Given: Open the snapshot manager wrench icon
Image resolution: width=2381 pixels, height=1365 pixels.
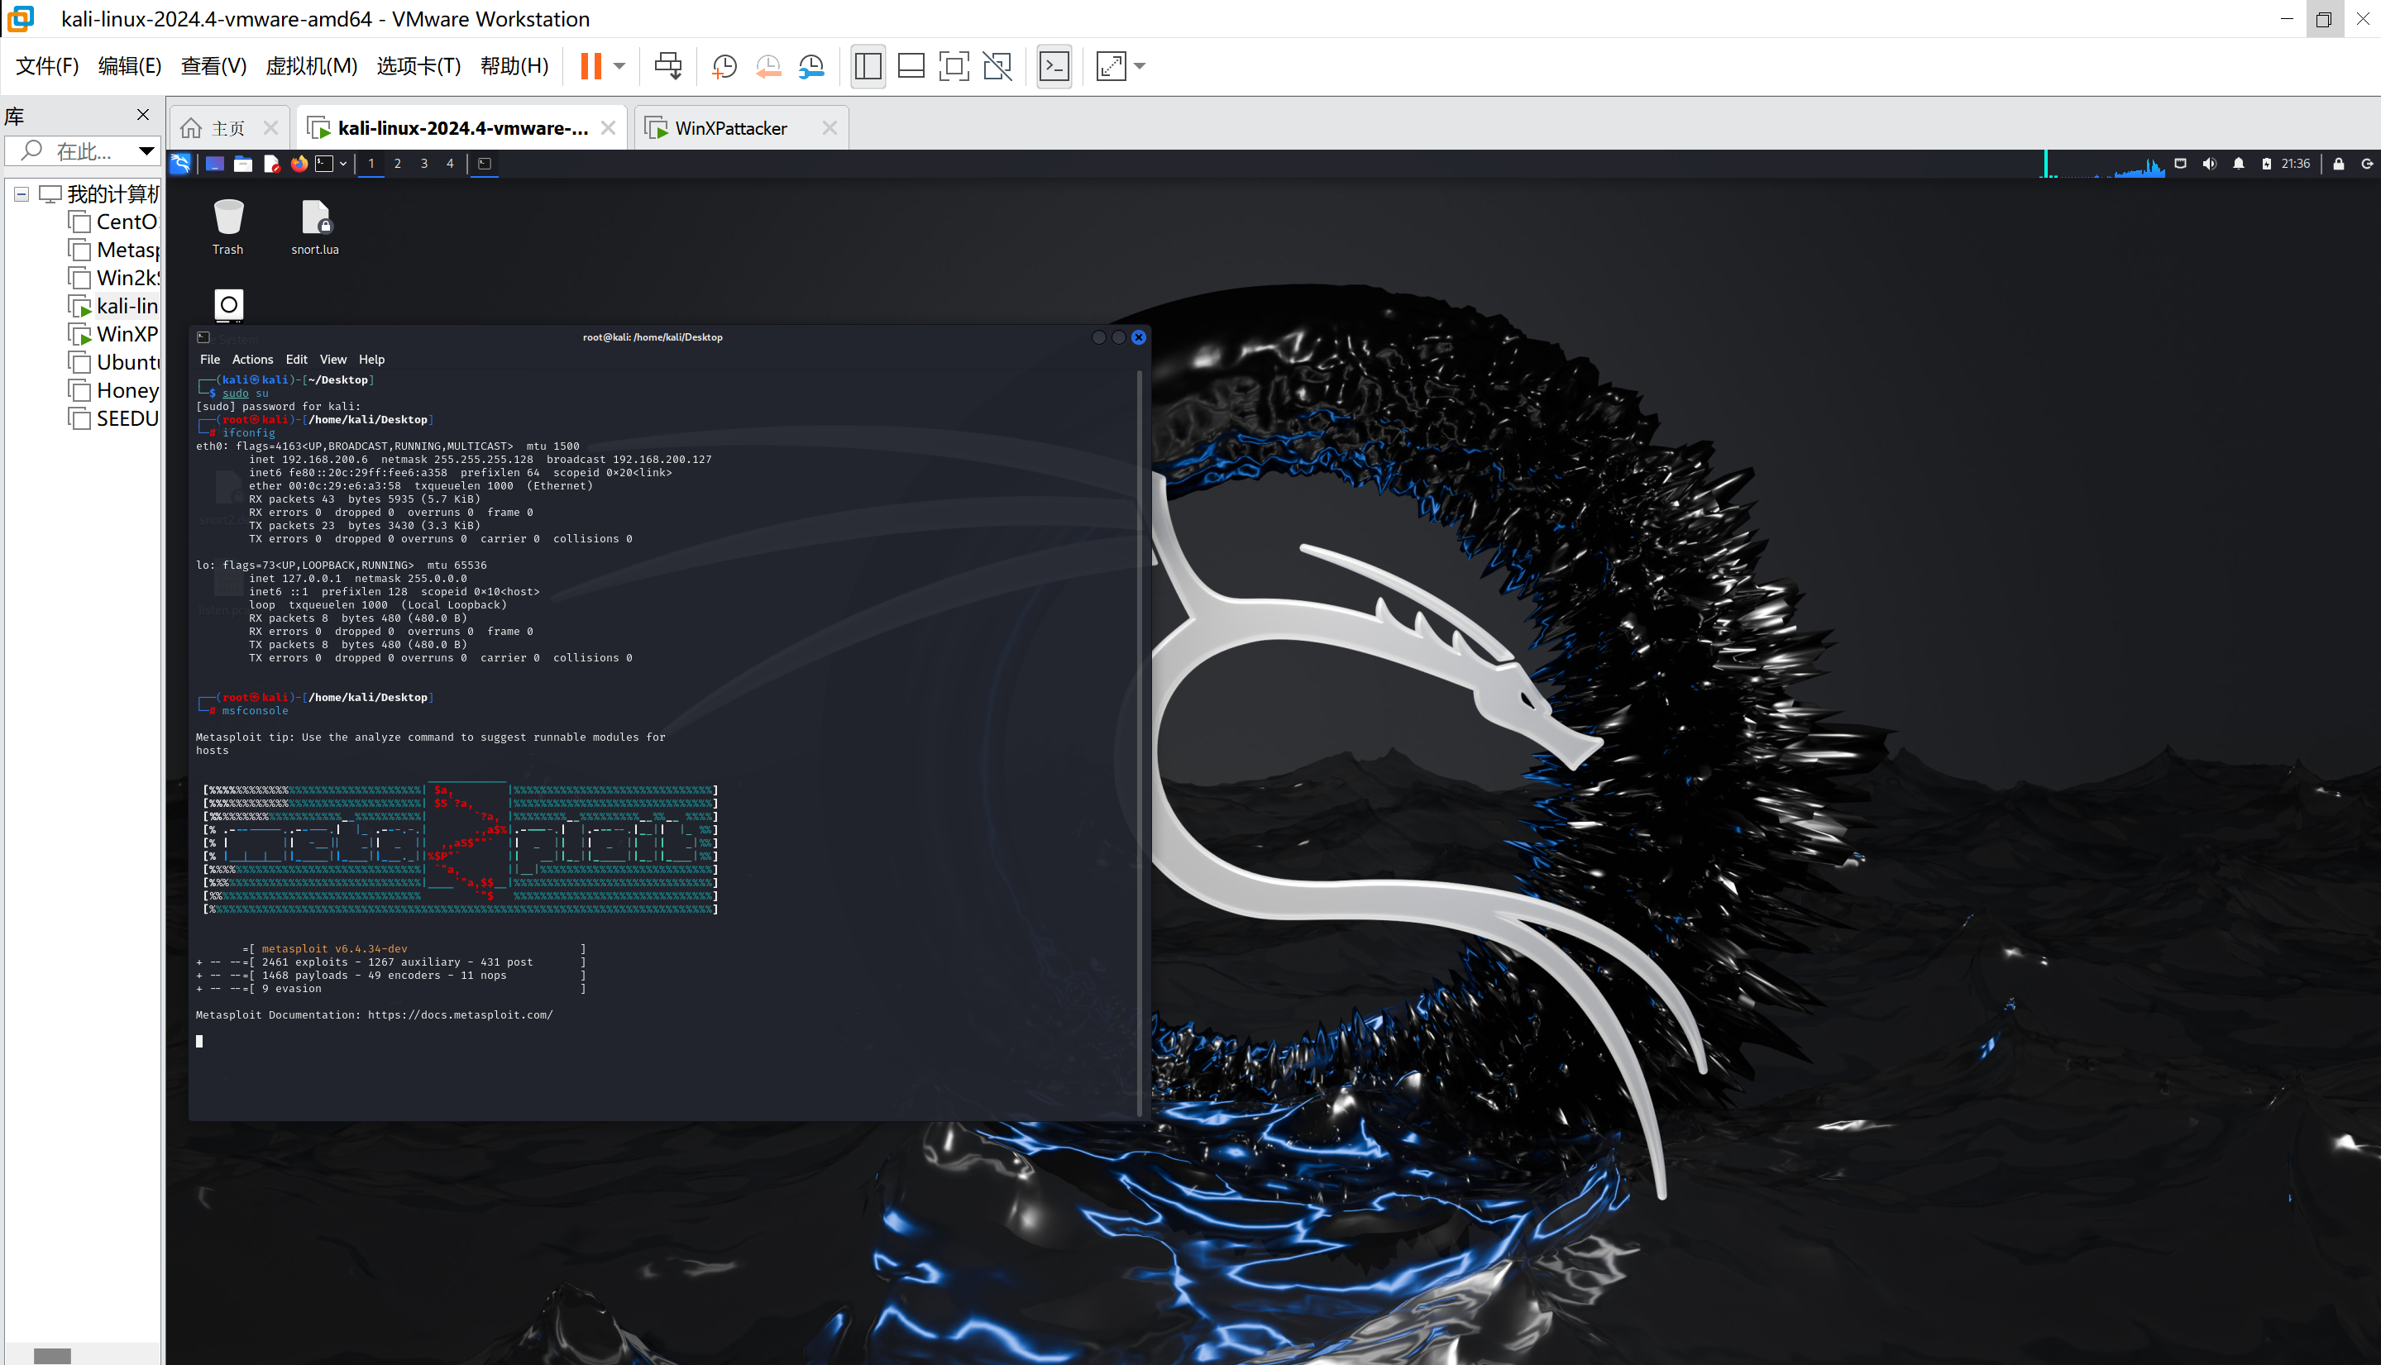Looking at the screenshot, I should pos(811,65).
